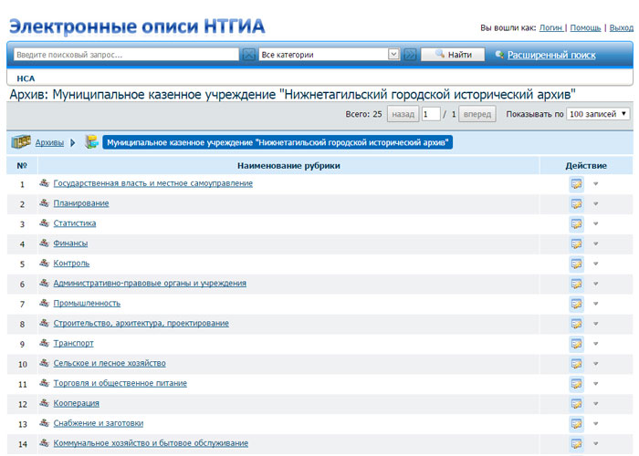The height and width of the screenshot is (456, 639).
Task: Expand action menu arrow for Статистика row
Action: pyautogui.click(x=595, y=224)
